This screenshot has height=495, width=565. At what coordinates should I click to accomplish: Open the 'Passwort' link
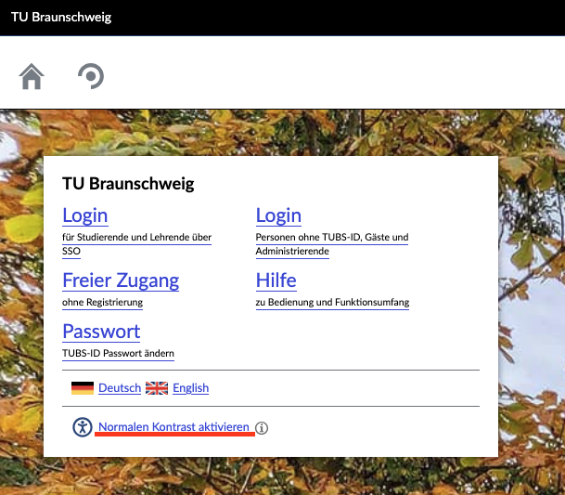[x=101, y=332]
